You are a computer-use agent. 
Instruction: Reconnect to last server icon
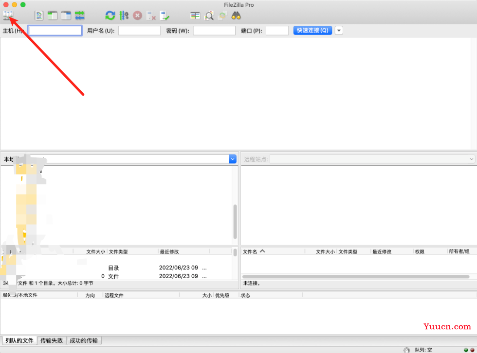click(x=165, y=16)
